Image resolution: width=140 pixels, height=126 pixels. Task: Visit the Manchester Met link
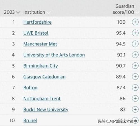(x=40, y=44)
